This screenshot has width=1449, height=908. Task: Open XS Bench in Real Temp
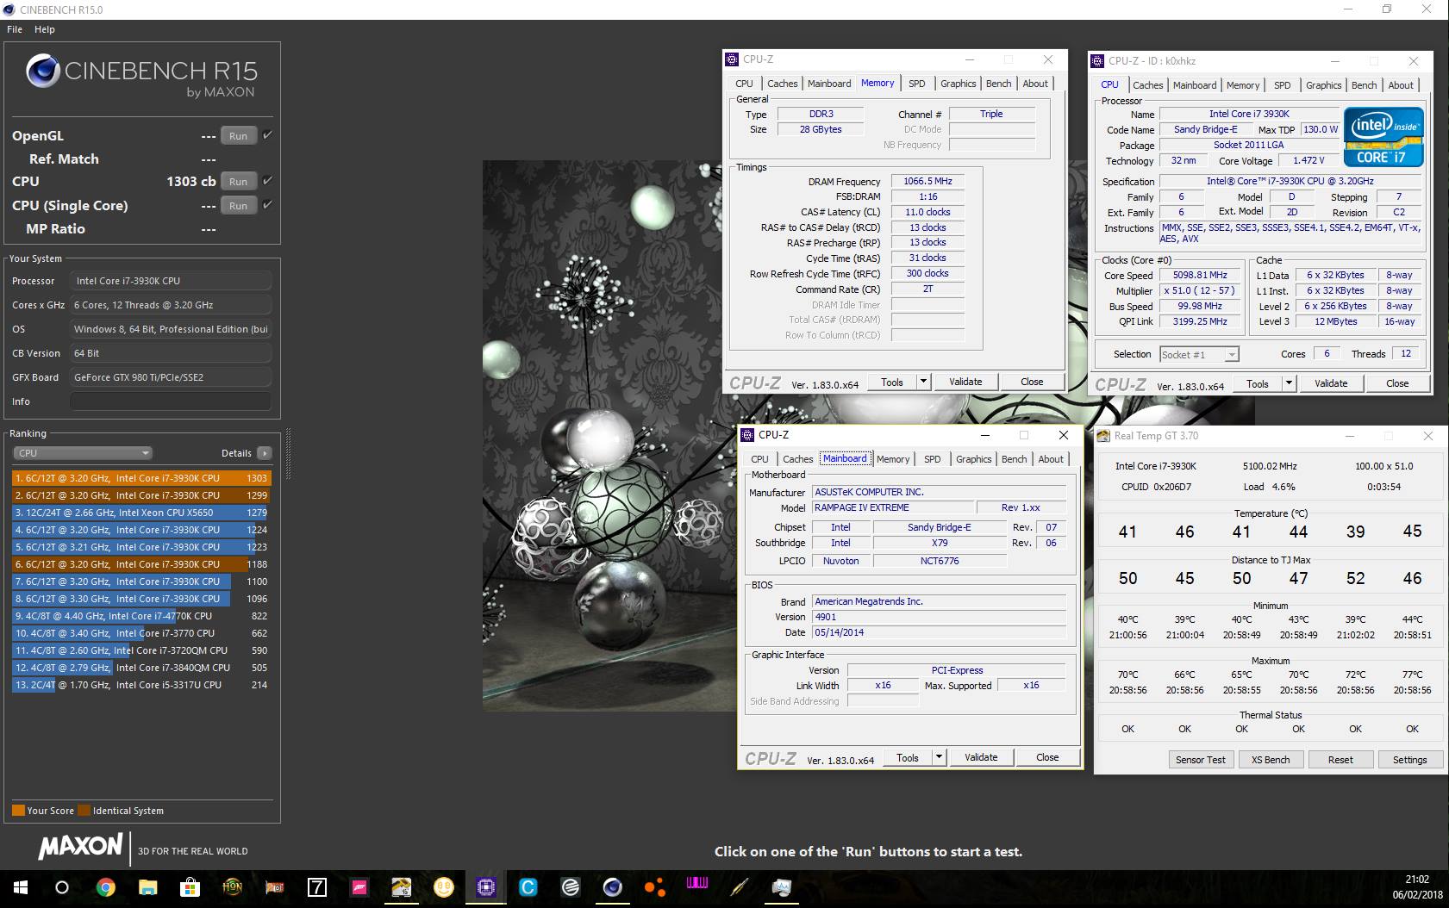[1271, 760]
